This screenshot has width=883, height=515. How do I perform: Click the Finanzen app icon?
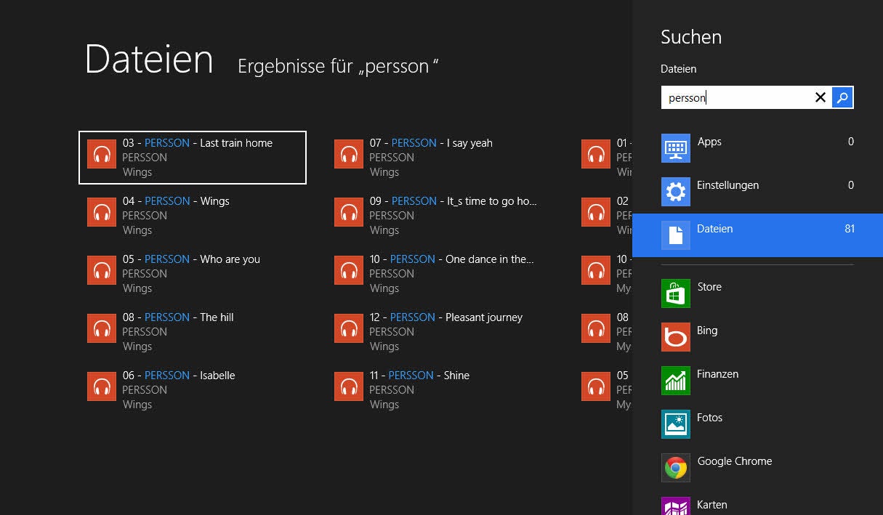tap(676, 381)
